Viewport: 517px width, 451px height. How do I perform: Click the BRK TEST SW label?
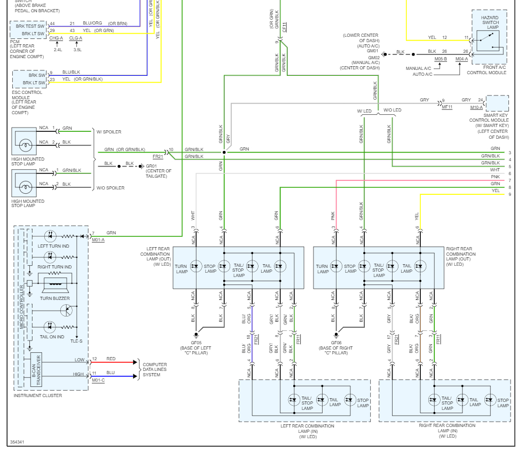(x=30, y=26)
